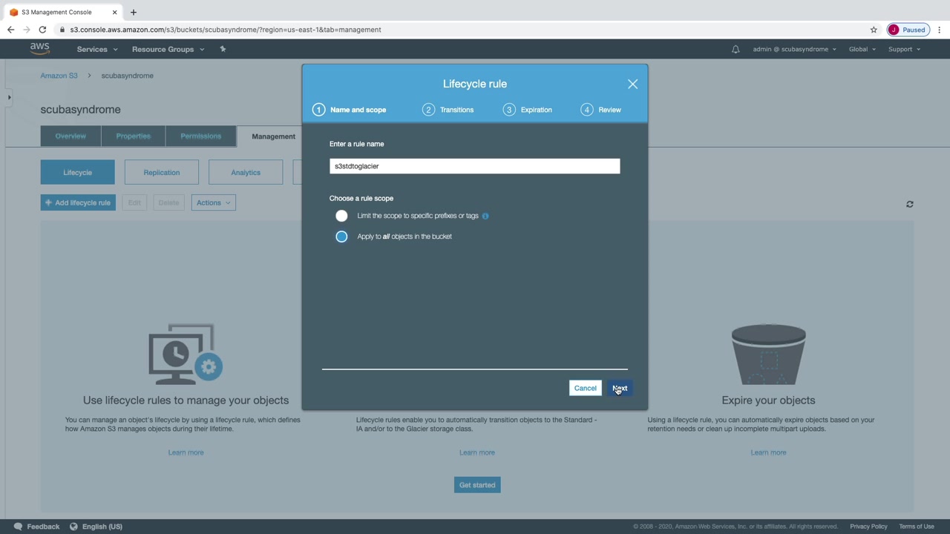Click the info icon beside prefixes or tags

point(485,216)
